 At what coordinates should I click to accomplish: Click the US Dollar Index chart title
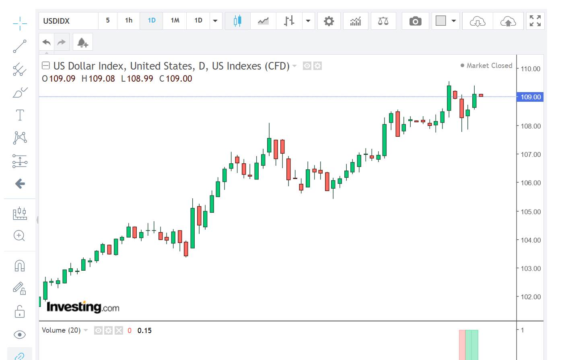(x=171, y=66)
